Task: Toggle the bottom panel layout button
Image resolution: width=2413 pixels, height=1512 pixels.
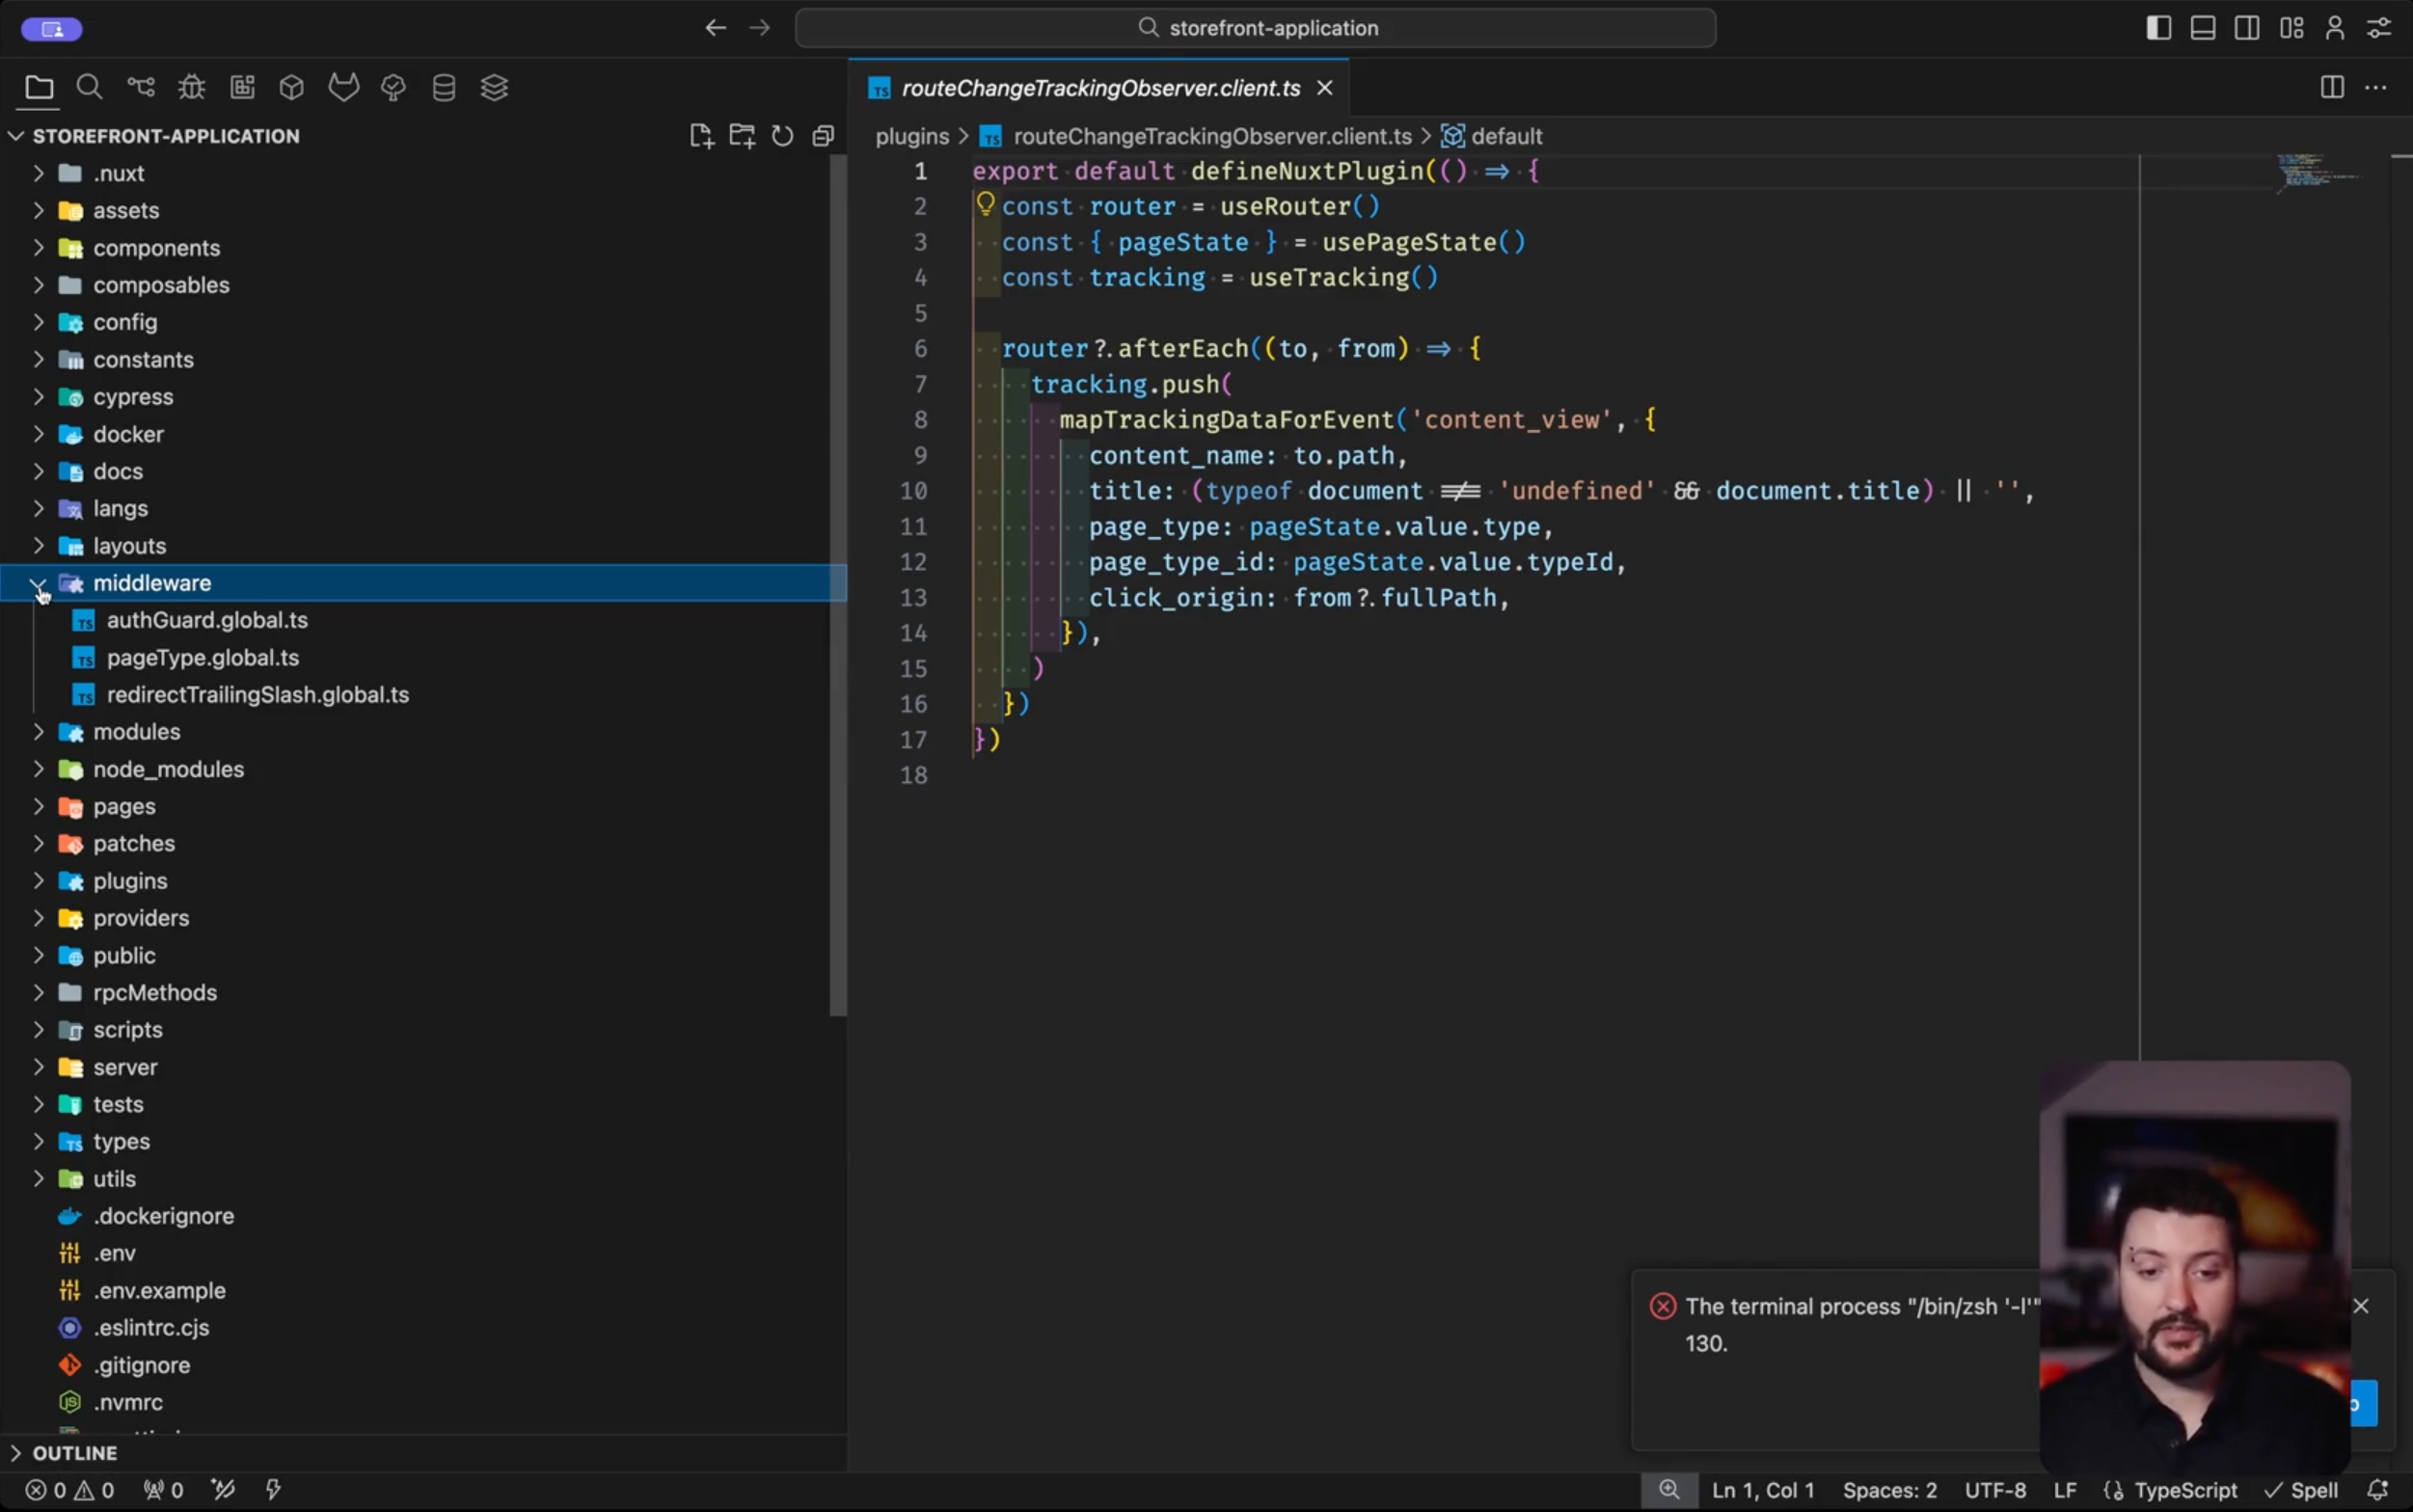Action: [2202, 28]
